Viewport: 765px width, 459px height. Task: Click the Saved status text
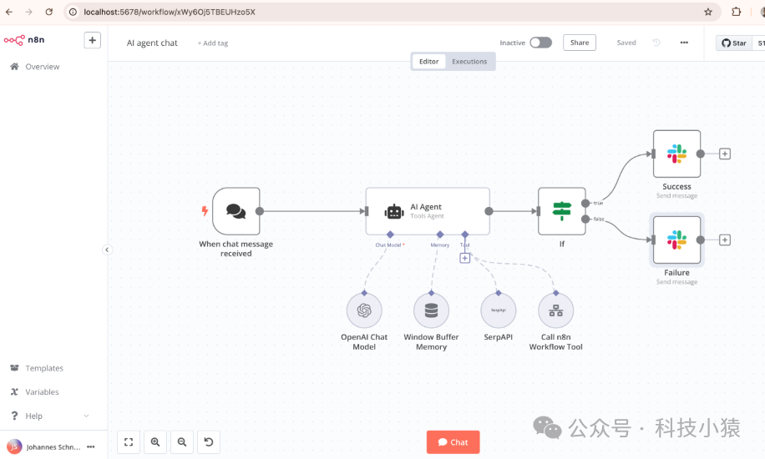(x=626, y=43)
